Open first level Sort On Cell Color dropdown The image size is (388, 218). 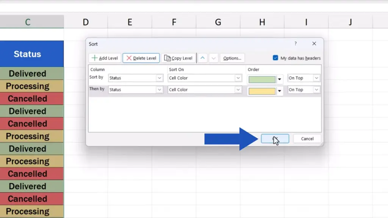tap(238, 78)
